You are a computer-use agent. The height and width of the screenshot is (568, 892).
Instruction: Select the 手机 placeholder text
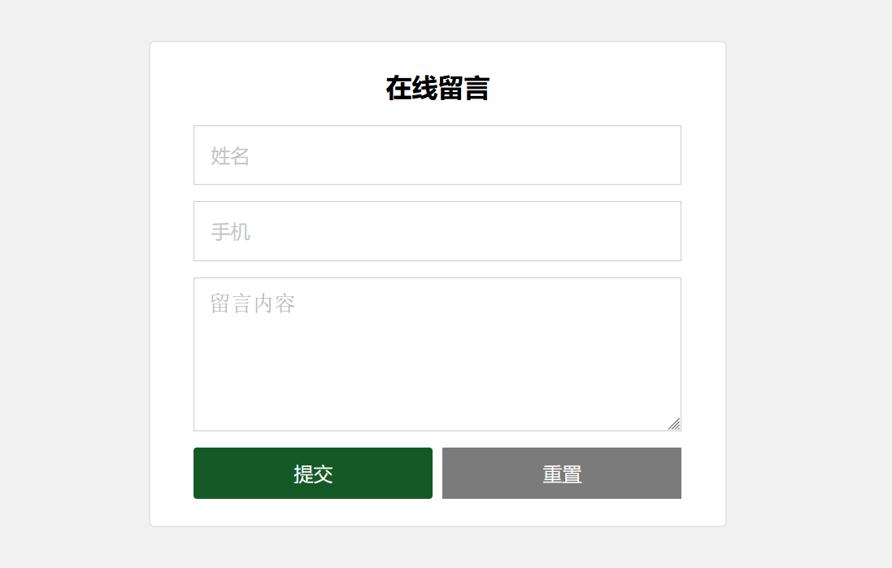(x=230, y=232)
